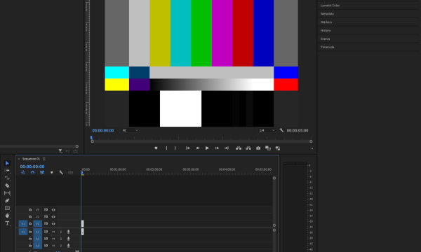The width and height of the screenshot is (421, 252).
Task: Open Program Monitor settings wrench
Action: [x=281, y=130]
